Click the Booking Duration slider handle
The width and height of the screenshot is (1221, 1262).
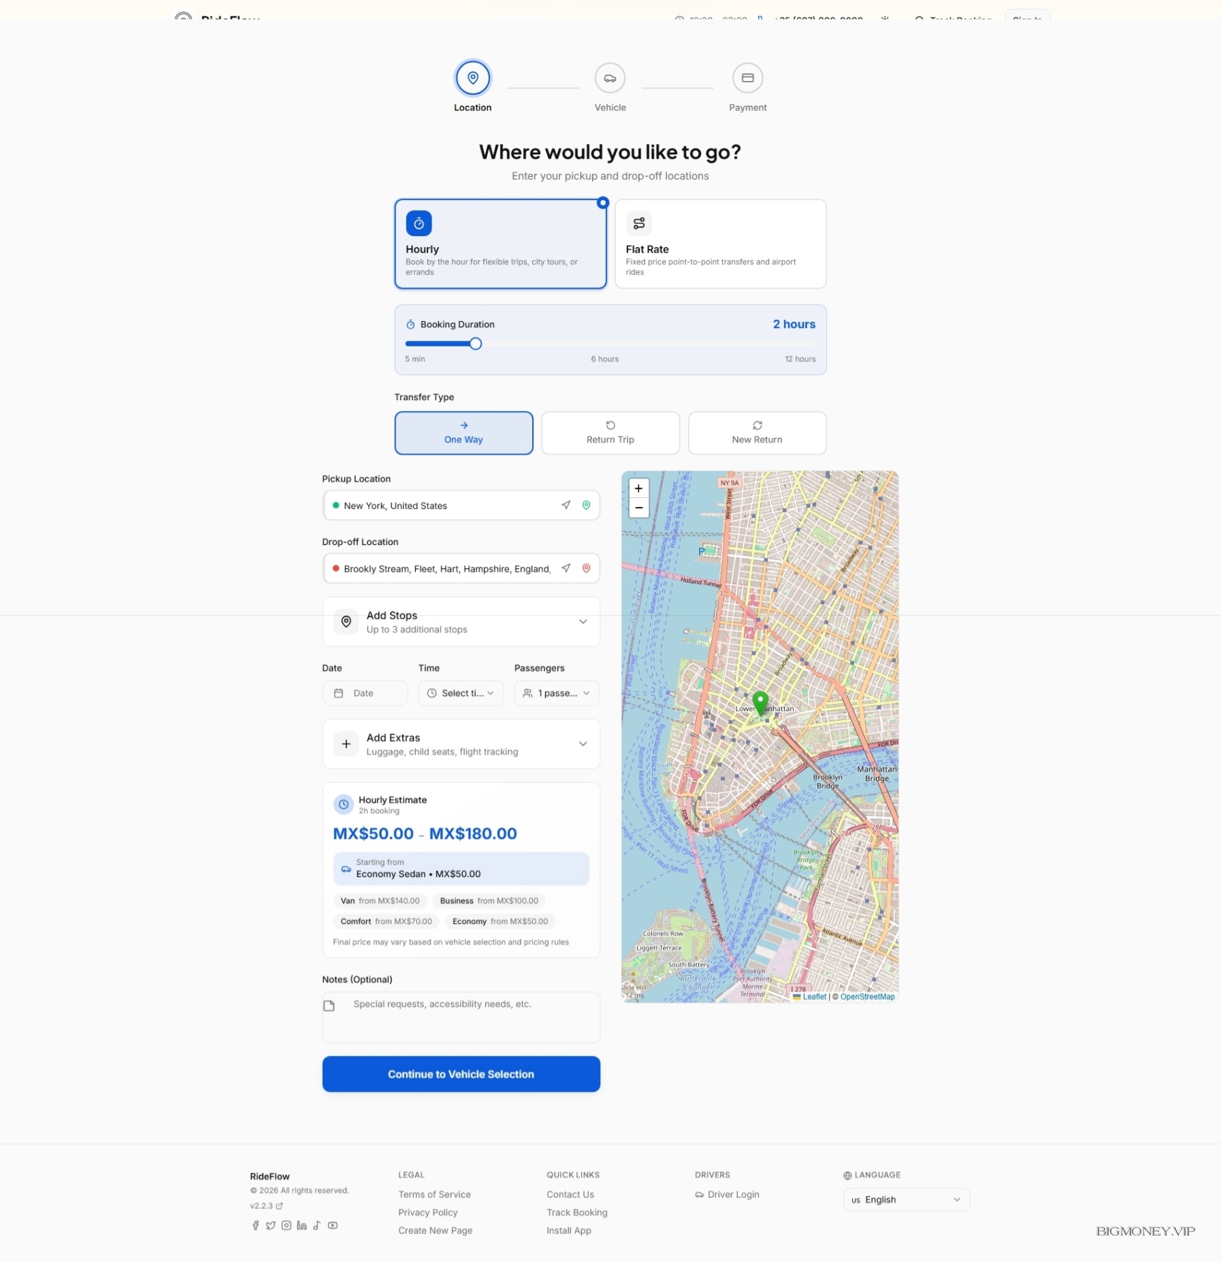click(x=476, y=344)
